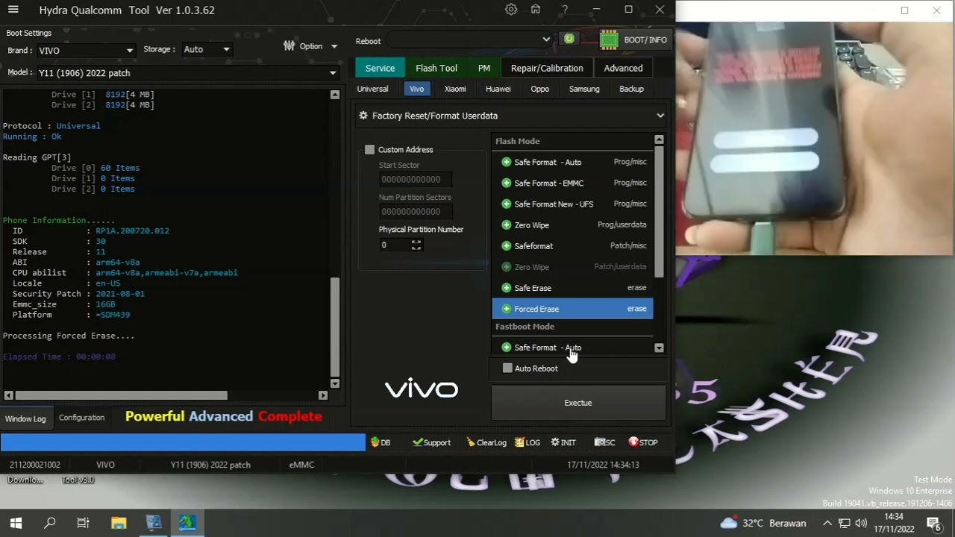The width and height of the screenshot is (955, 537).
Task: Select Safe Format New - UFS option
Action: (572, 204)
